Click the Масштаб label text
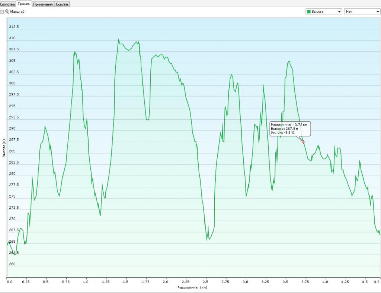The width and height of the screenshot is (381, 293). coord(17,12)
